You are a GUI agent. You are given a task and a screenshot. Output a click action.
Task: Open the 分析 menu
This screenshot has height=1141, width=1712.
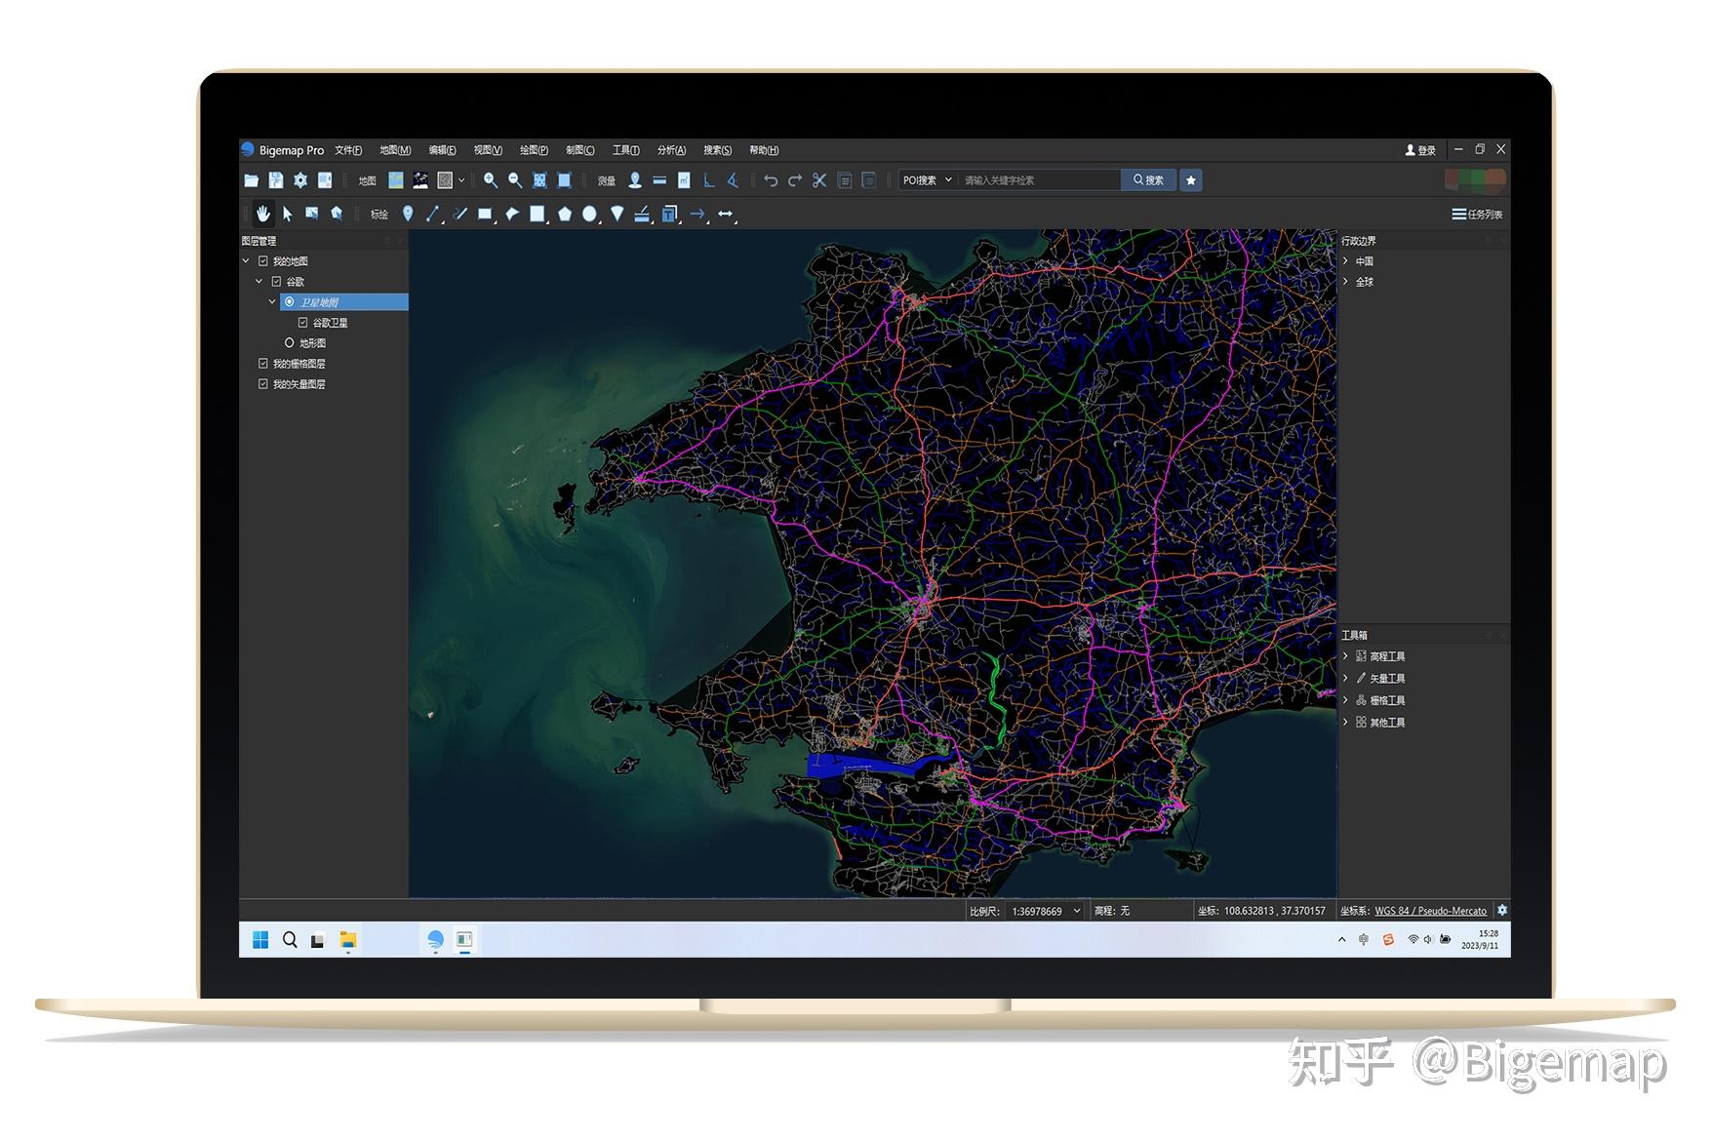671,150
